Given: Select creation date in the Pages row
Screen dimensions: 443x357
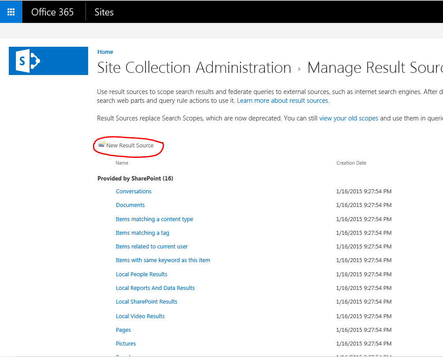Looking at the screenshot, I should tap(364, 330).
